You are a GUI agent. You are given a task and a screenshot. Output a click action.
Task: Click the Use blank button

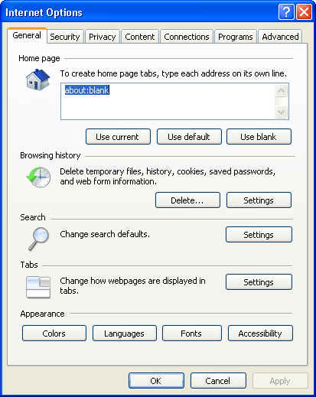(259, 137)
